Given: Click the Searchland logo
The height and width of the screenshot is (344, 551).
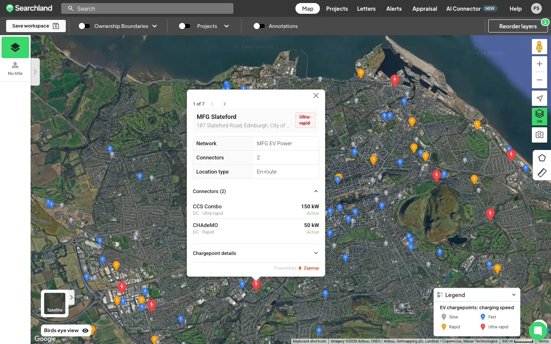Looking at the screenshot, I should tap(29, 8).
